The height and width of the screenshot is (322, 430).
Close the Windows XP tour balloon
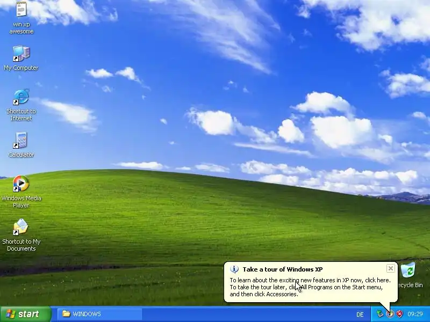pyautogui.click(x=391, y=268)
